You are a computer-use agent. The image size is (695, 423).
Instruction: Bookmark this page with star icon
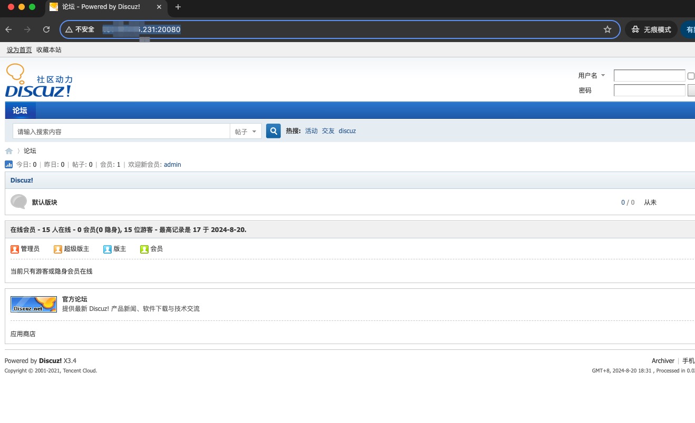[x=607, y=29]
